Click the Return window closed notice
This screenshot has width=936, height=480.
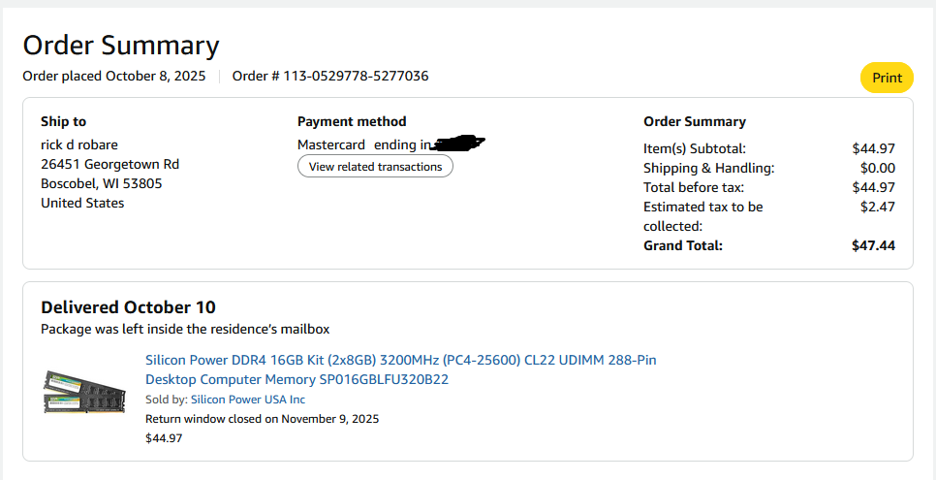262,419
